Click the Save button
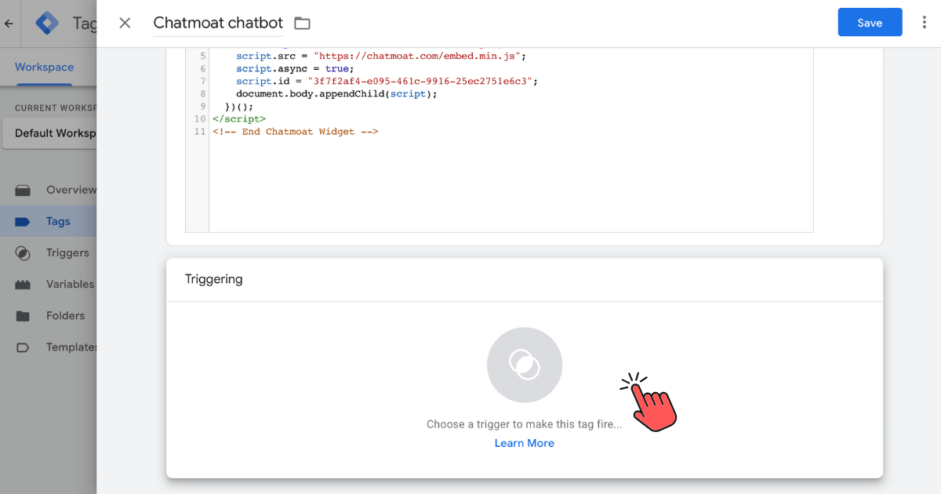The height and width of the screenshot is (494, 941). coord(870,23)
